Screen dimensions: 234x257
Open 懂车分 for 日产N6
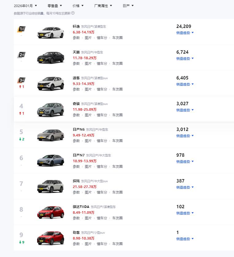102,141
